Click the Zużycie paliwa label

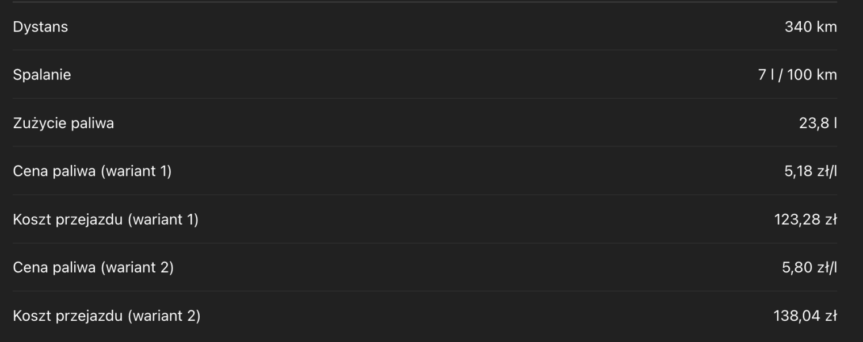click(x=63, y=123)
